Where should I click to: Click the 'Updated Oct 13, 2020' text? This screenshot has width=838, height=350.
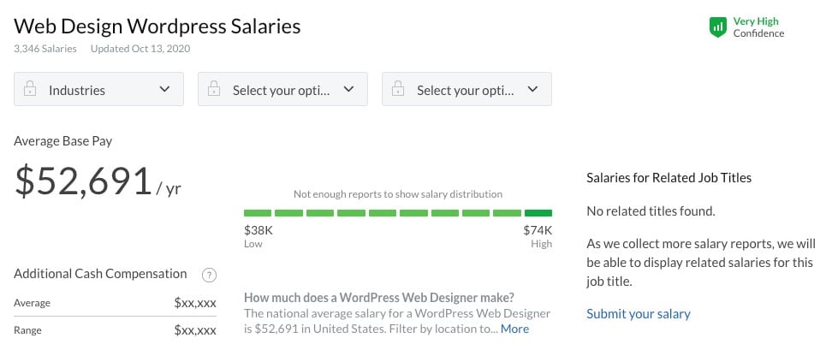tap(140, 49)
